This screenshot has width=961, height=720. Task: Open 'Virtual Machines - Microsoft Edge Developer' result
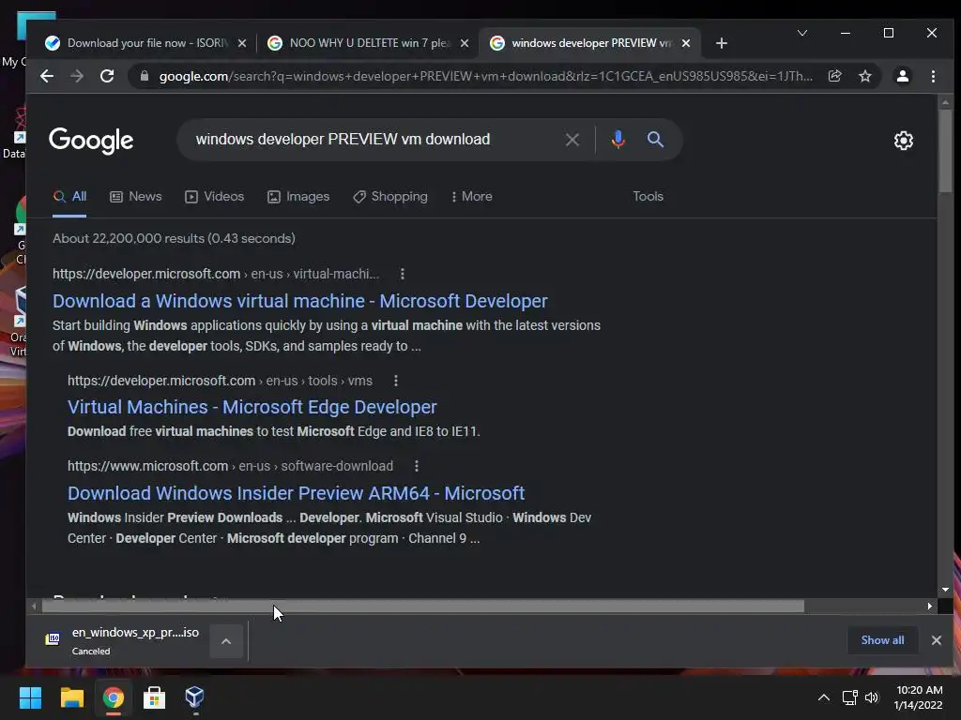click(x=252, y=407)
